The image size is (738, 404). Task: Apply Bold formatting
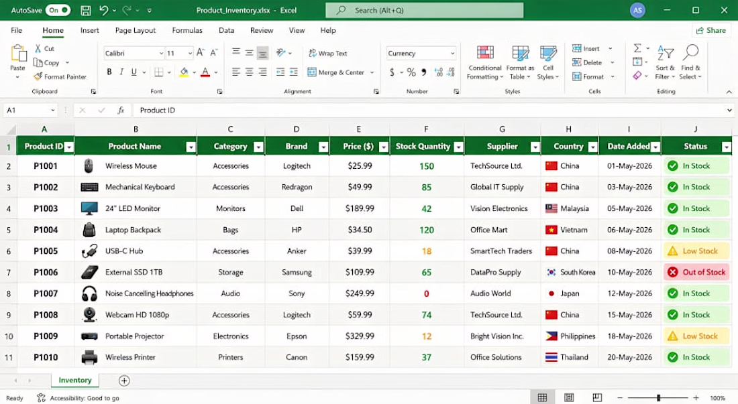pos(109,72)
